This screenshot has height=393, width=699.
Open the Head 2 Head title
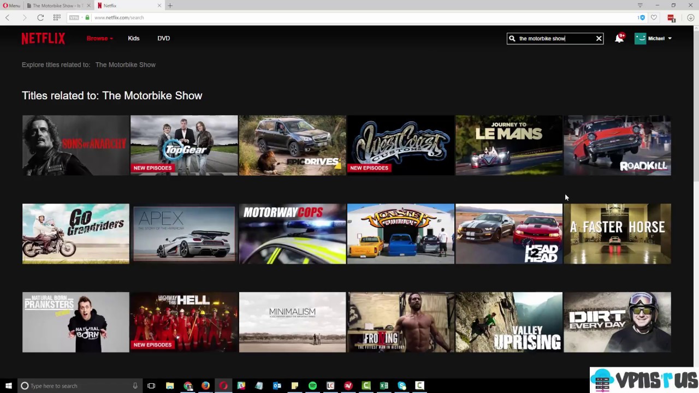tap(509, 234)
